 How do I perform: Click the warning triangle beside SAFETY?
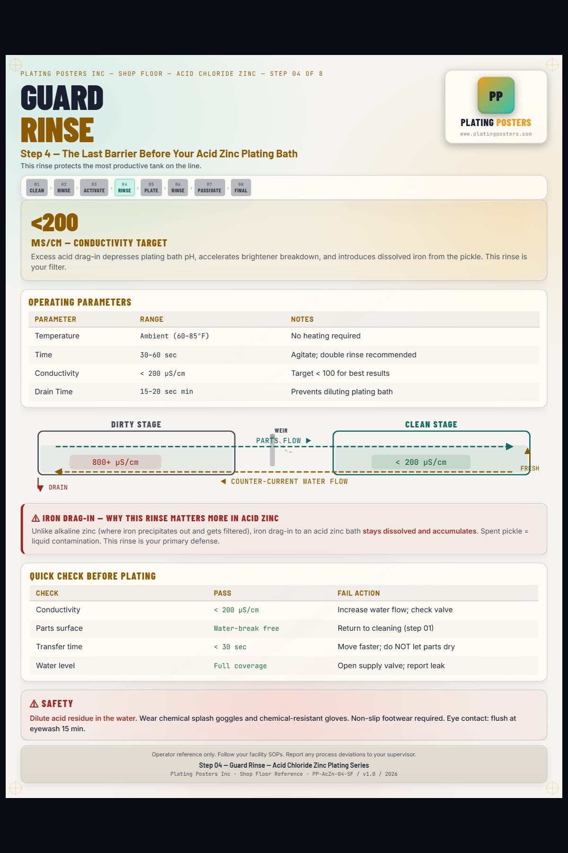pos(34,703)
